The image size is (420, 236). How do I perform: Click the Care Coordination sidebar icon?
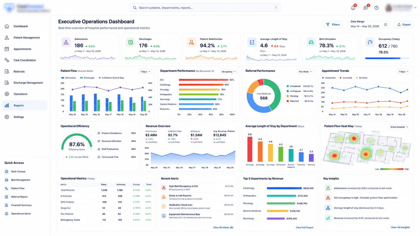tap(7, 60)
